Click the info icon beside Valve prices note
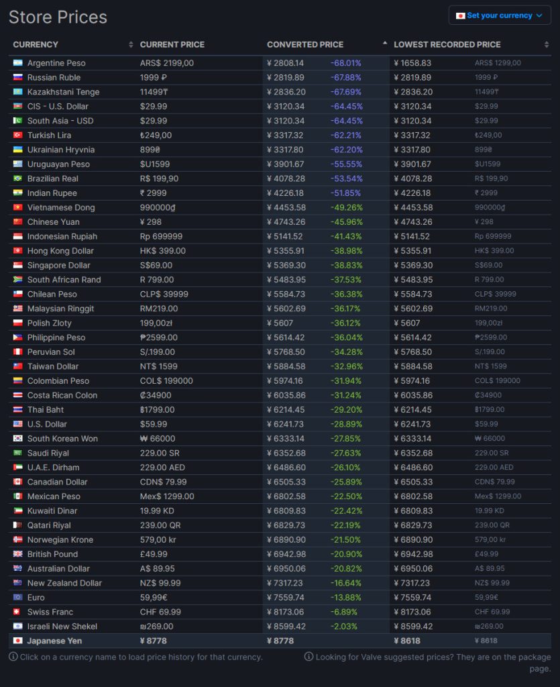 (x=309, y=657)
